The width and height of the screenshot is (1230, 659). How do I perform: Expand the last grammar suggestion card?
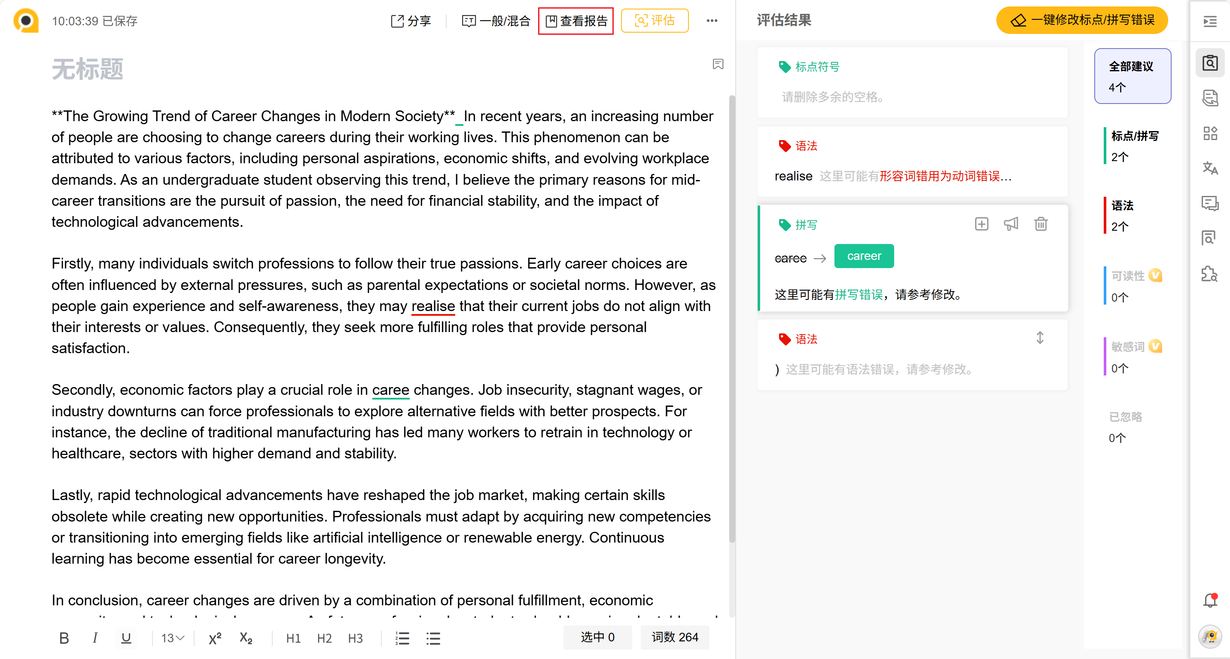1039,338
